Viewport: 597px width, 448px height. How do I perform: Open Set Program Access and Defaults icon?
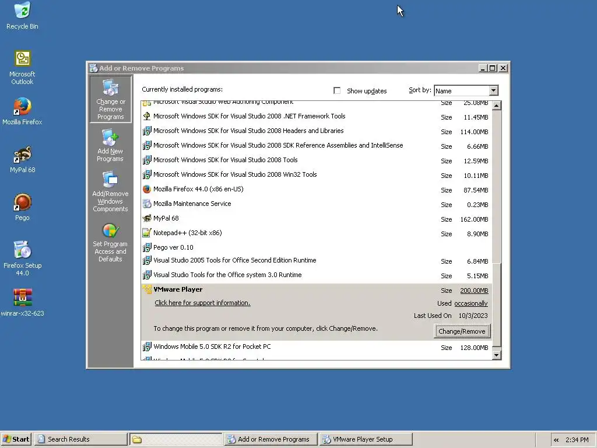pyautogui.click(x=110, y=242)
